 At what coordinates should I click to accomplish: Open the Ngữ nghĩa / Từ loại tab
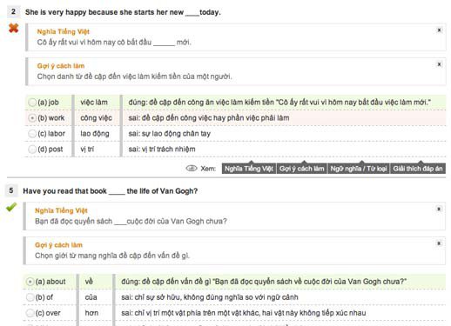(x=359, y=169)
